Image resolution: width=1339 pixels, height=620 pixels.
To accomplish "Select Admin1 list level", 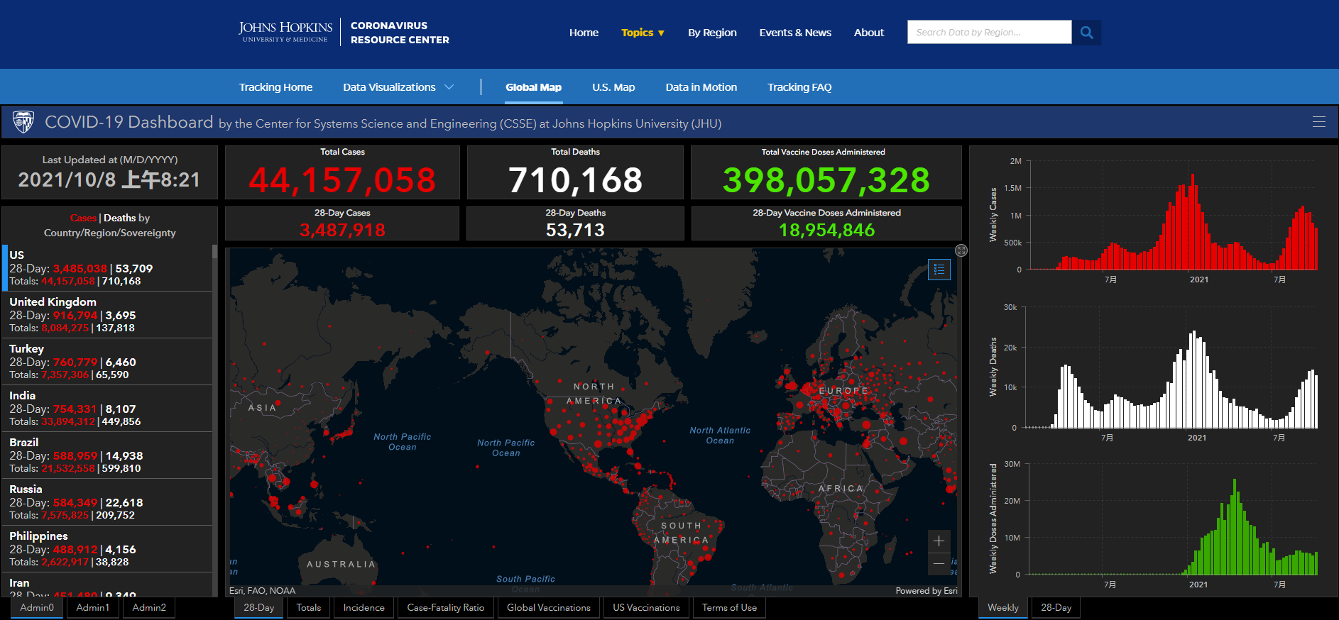I will (93, 608).
